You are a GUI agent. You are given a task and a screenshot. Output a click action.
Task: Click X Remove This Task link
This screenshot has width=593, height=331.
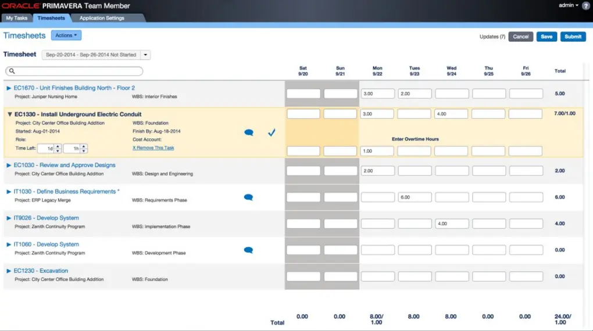tap(153, 147)
